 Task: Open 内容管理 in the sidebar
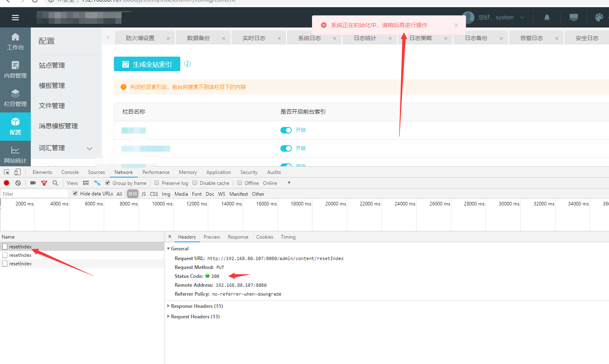coord(15,70)
